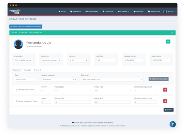
Task: Open the Início home menu item
Action: click(62, 11)
